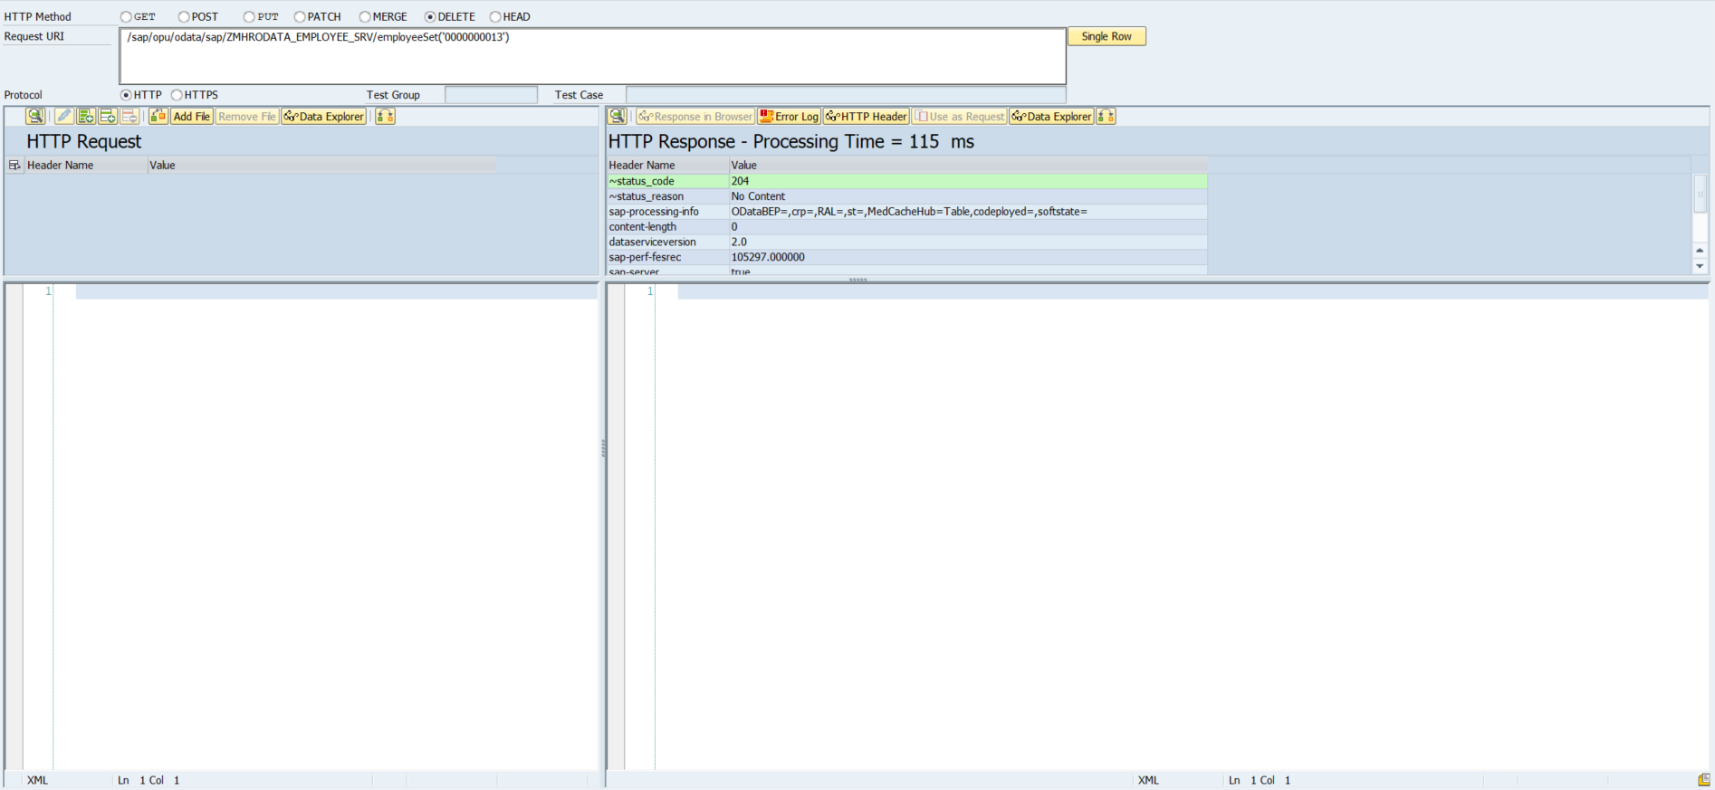This screenshot has width=1715, height=790.
Task: Click line 1 in the request body editor
Action: tap(336, 291)
